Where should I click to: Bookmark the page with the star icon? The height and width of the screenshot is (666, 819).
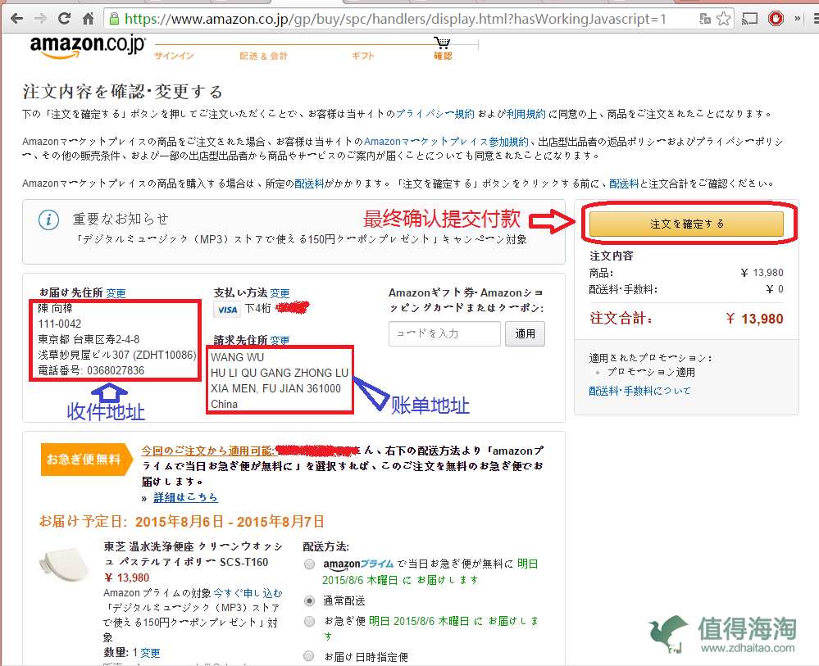coord(723,20)
